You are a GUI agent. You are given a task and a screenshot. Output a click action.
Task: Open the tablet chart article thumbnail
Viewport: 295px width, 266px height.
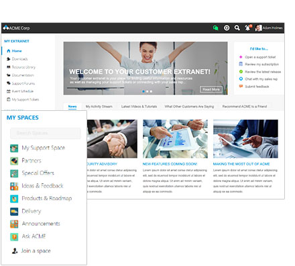pos(175,139)
